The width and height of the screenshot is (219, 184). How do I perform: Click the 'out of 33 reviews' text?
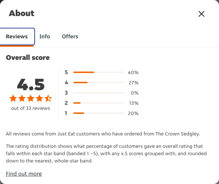point(31,108)
